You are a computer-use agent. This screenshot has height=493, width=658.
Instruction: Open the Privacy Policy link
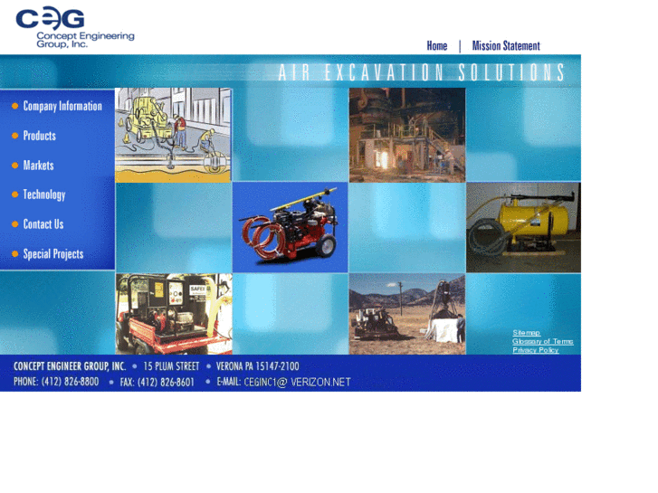(536, 350)
